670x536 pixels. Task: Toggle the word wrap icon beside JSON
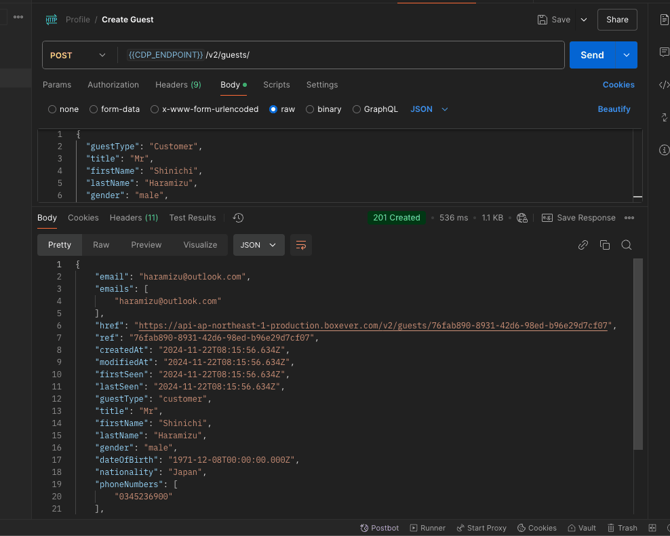[301, 245]
